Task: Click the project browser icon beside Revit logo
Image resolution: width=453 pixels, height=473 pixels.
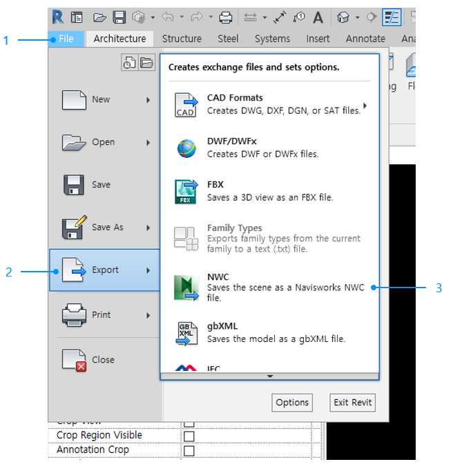Action: [77, 17]
